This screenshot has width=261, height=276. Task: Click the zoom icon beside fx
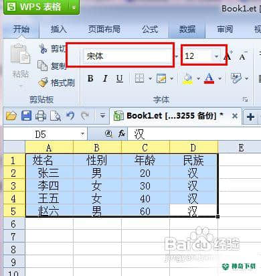(108, 134)
